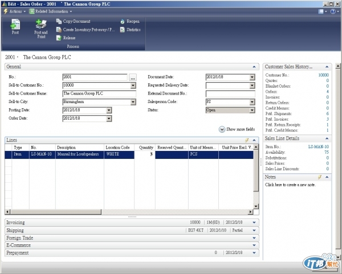Open Posting Date dropdown

coord(109,111)
